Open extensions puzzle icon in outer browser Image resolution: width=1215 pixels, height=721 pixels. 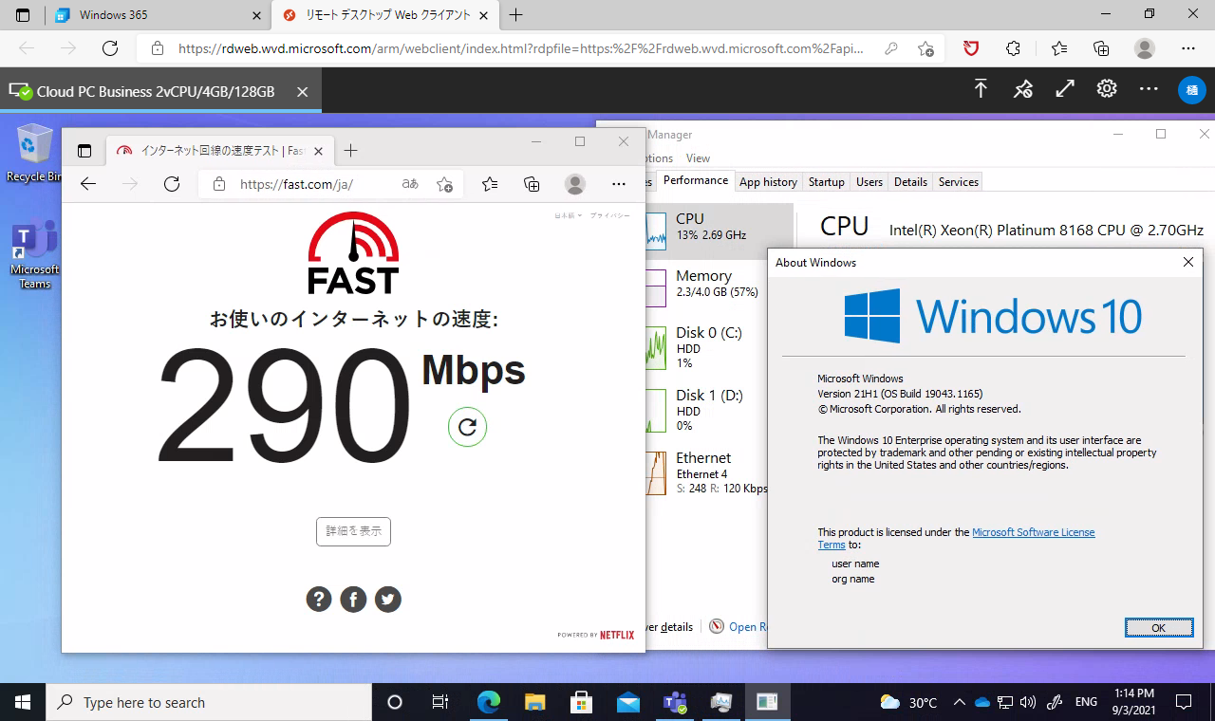(1013, 48)
